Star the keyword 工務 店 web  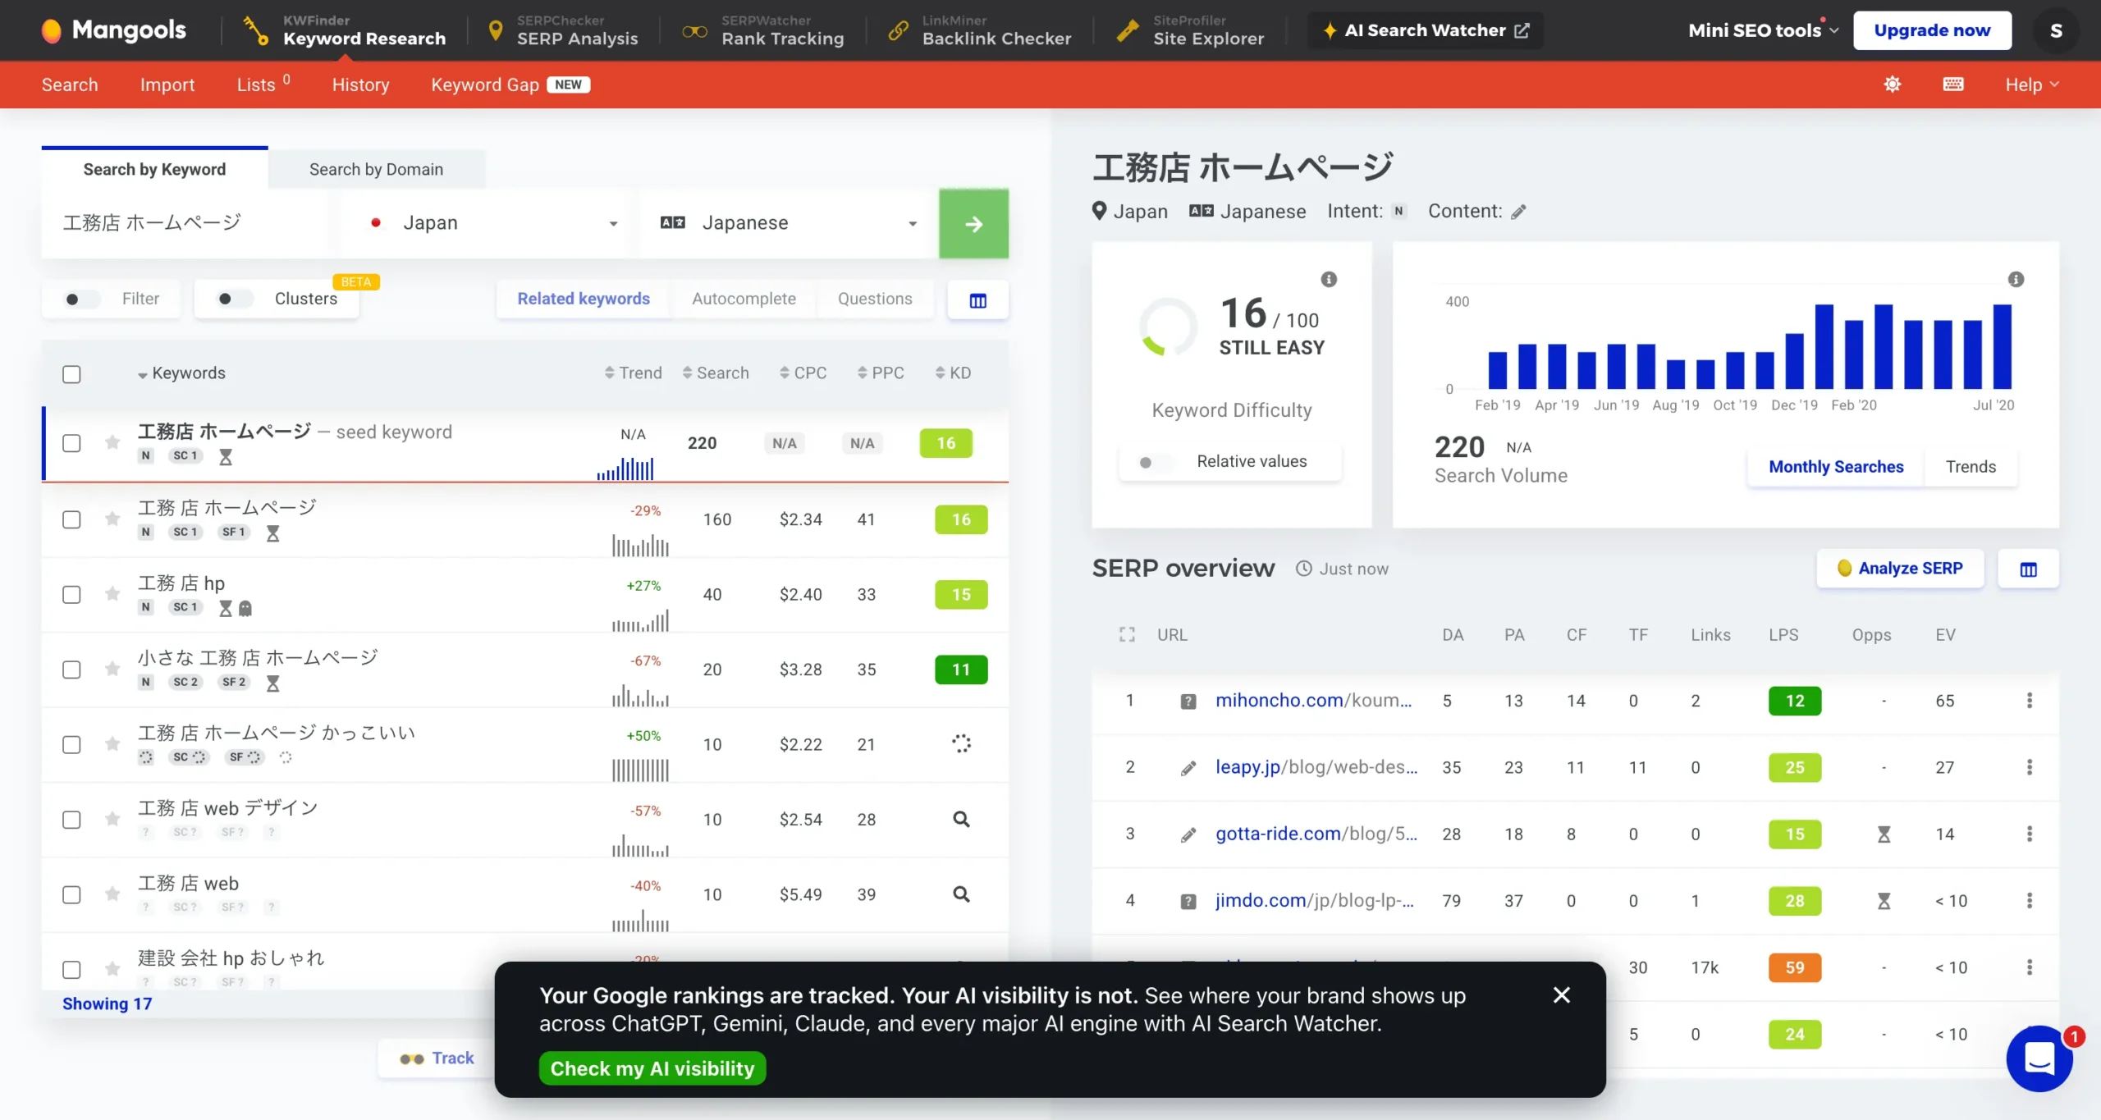[x=112, y=894]
